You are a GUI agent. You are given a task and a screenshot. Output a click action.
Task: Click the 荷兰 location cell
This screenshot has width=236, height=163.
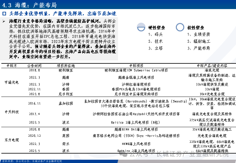tap(66, 144)
